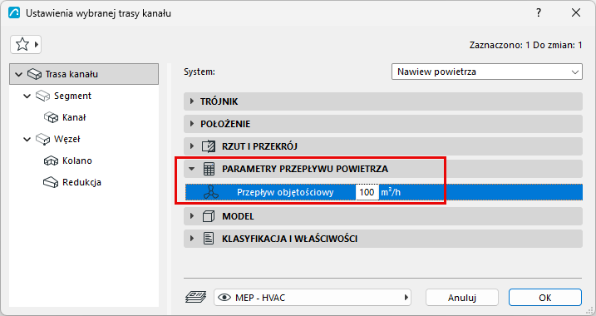Click the Zaznaczono: 1 Do zmian: 1 text
The width and height of the screenshot is (596, 316).
[525, 45]
